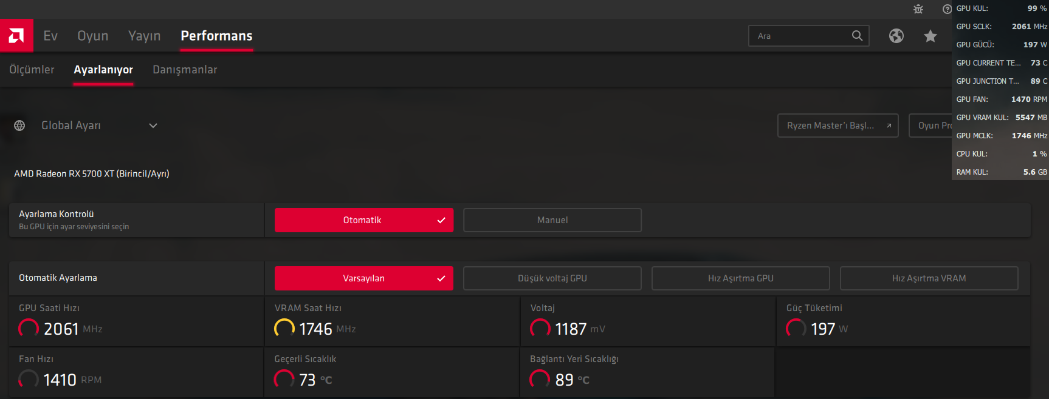Viewport: 1049px width, 399px height.
Task: Click the GPU Saati Hızı gauge
Action: pyautogui.click(x=29, y=329)
